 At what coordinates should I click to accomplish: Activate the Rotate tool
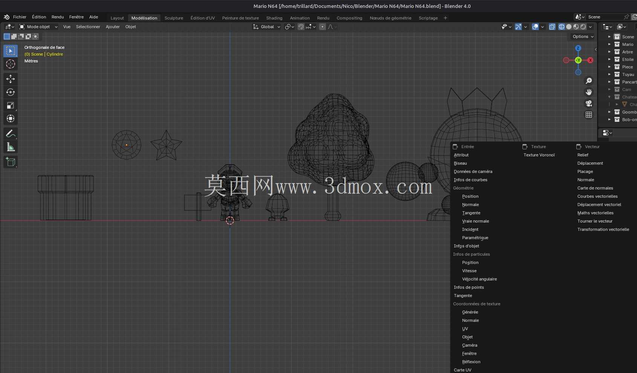coord(11,92)
